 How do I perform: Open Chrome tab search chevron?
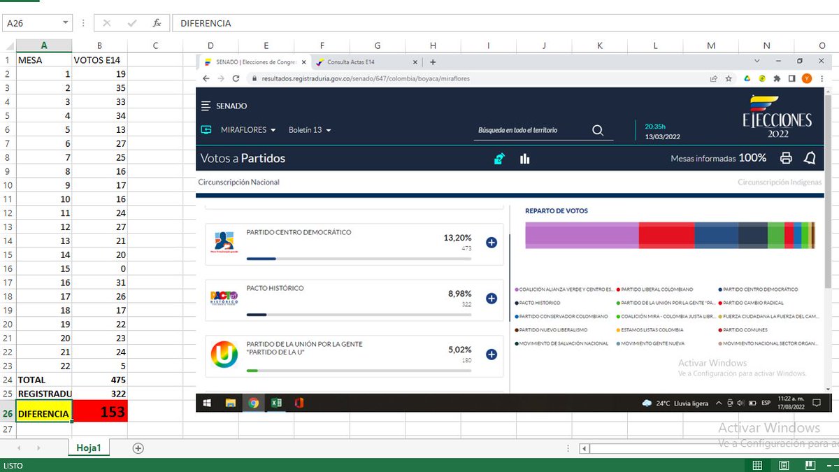coord(758,62)
